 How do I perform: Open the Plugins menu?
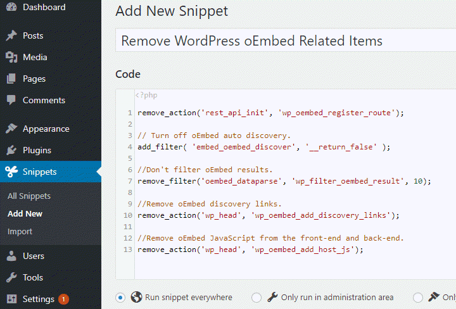pos(51,150)
